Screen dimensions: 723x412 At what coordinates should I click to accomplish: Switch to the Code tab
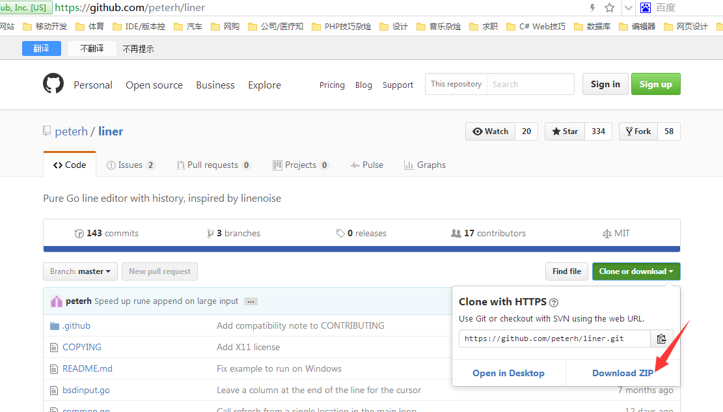click(x=70, y=165)
